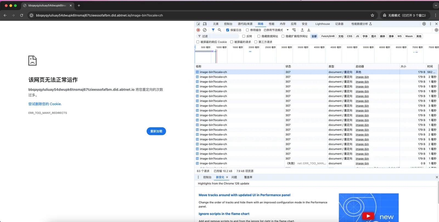Reload the page from browser toolbar
The width and height of the screenshot is (439, 222).
22,15
